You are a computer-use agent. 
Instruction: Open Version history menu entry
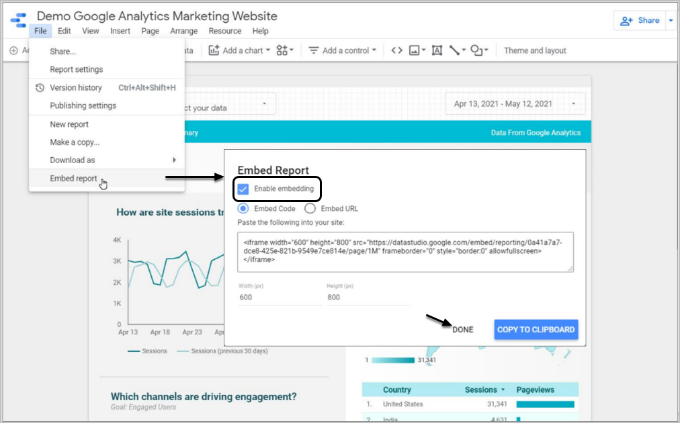tap(75, 87)
